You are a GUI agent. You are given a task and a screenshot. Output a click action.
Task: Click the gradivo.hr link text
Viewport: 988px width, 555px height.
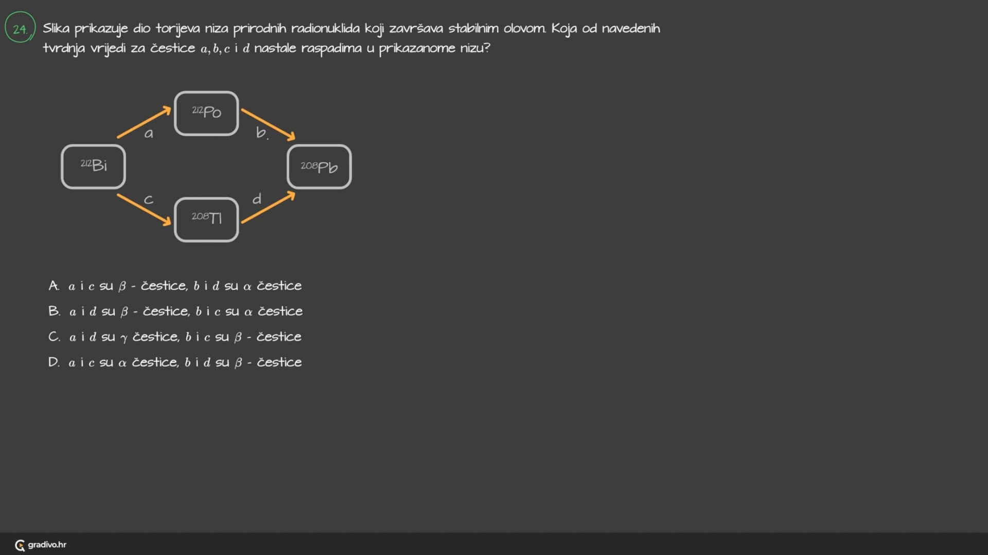click(47, 545)
